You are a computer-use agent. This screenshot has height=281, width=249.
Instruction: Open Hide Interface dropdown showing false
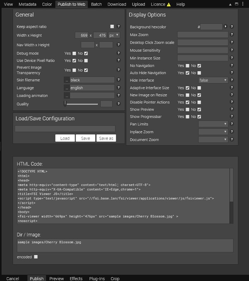tap(213, 80)
